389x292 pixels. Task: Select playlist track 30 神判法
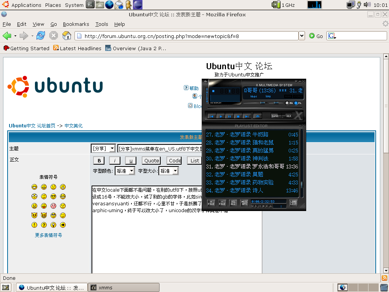click(x=252, y=159)
